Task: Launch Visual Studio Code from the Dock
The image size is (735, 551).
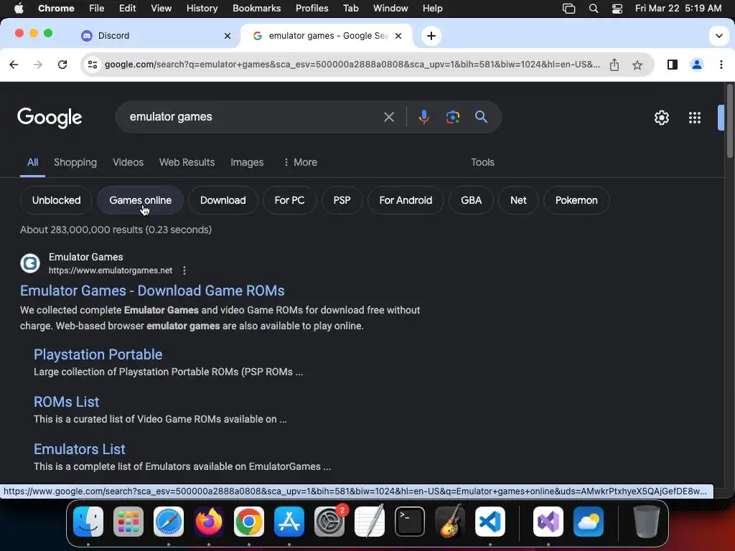Action: click(490, 522)
